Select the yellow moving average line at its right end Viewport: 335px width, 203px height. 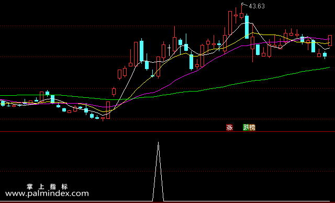(x=328, y=43)
